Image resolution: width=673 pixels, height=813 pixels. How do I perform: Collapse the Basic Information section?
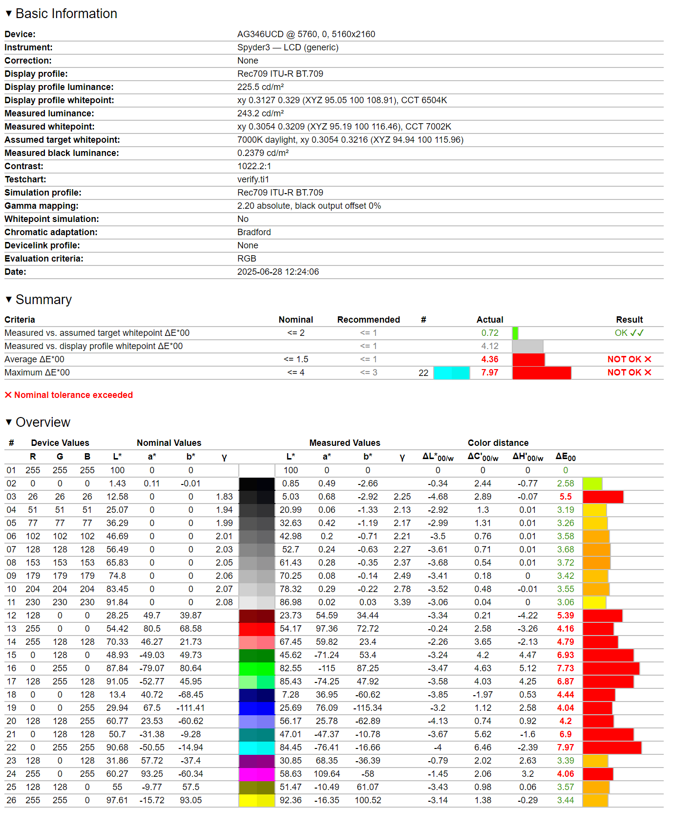pos(8,14)
